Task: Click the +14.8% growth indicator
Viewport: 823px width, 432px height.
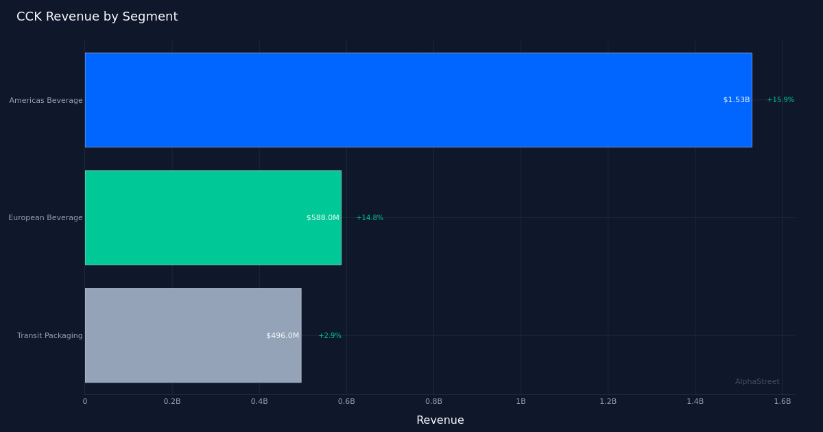Action: coord(370,217)
